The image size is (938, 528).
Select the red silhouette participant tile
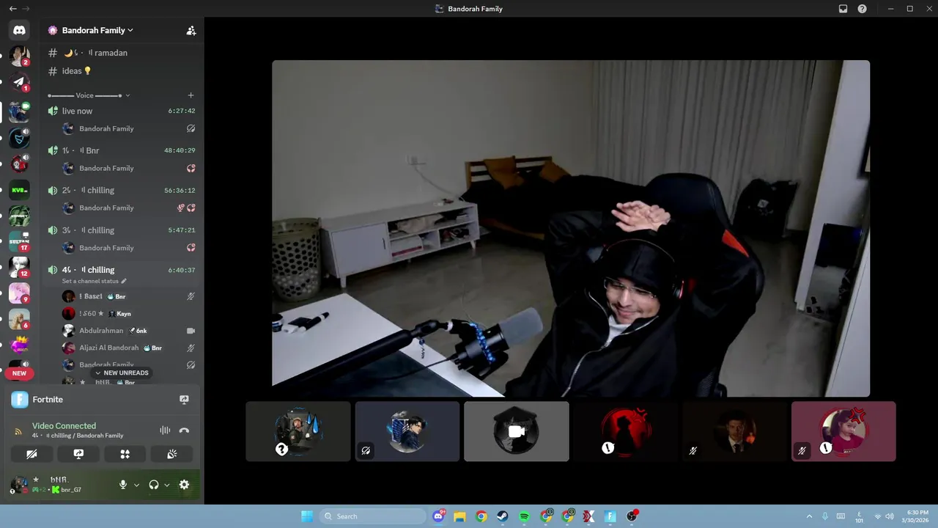tap(625, 431)
